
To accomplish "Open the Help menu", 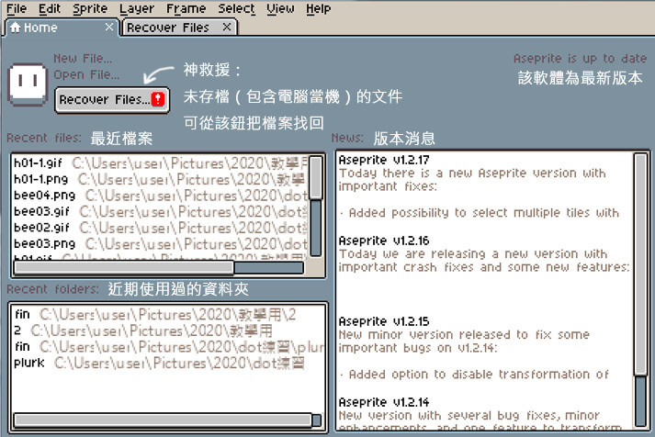I will 318,8.
